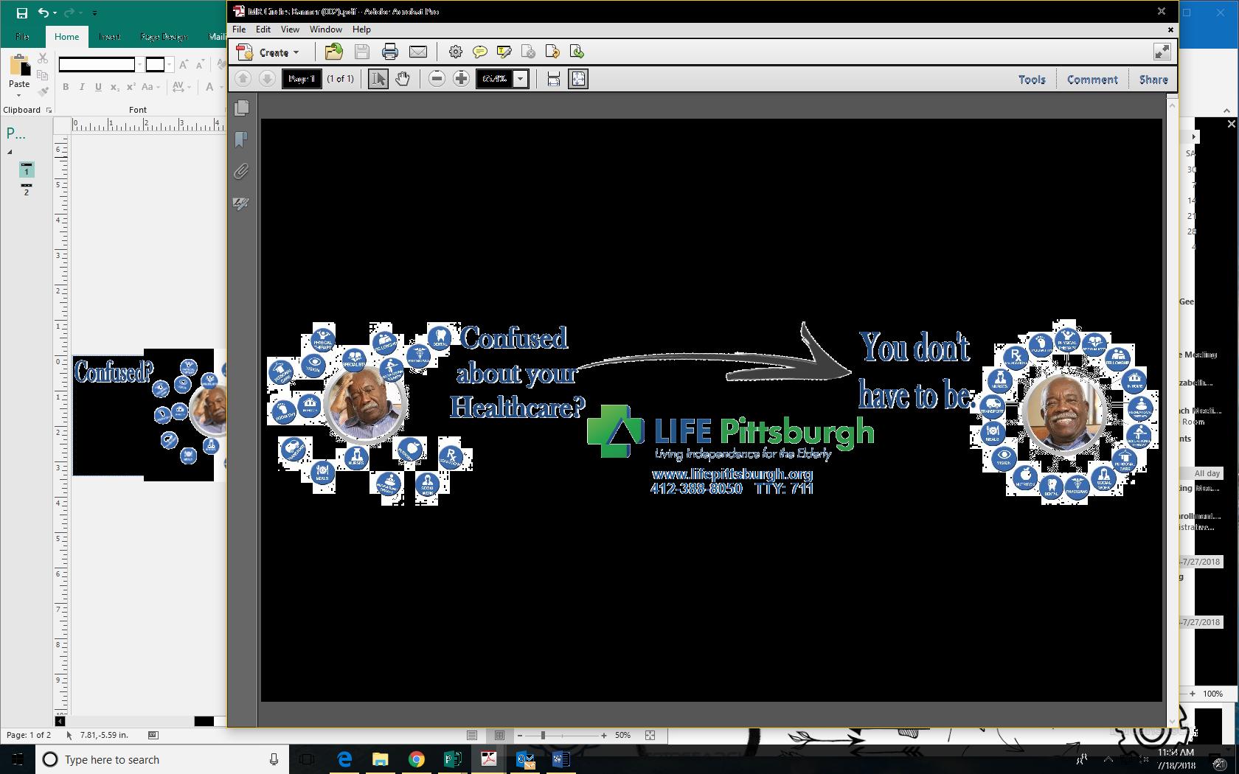
Task: Open the Clipboard dialog launcher
Action: click(x=49, y=110)
